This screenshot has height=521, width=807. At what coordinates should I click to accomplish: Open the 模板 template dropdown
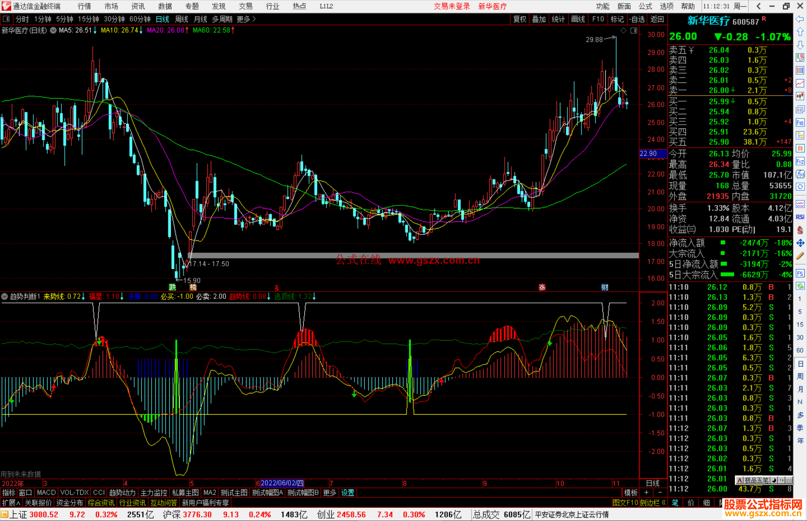coord(631,493)
